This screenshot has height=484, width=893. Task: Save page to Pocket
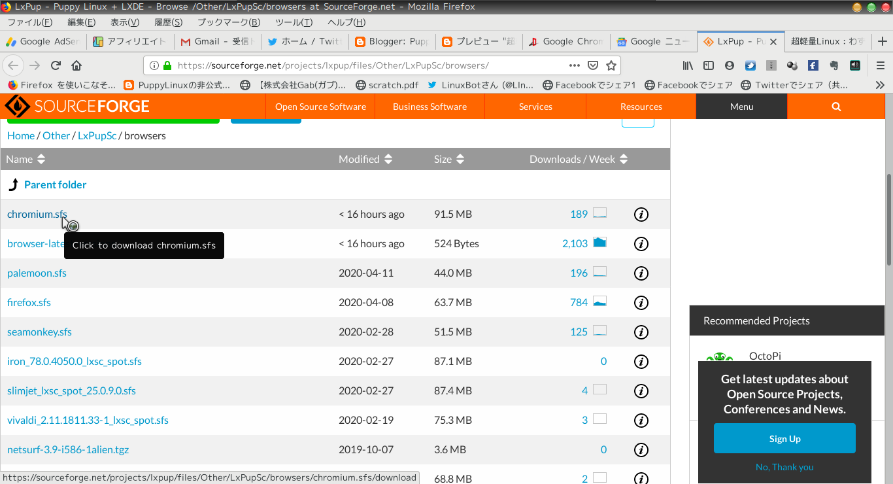(593, 65)
